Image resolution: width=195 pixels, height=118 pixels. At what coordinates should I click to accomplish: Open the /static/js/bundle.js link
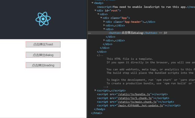click(134, 94)
